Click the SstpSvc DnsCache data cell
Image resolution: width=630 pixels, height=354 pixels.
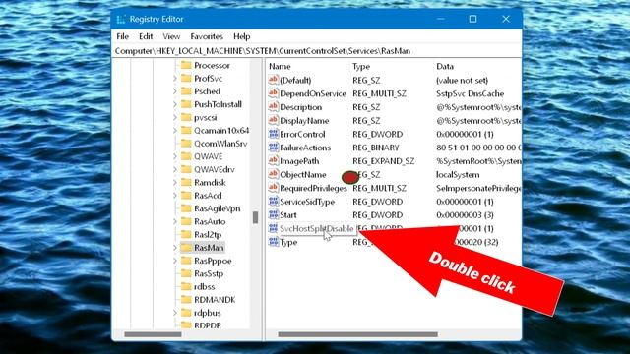point(470,93)
